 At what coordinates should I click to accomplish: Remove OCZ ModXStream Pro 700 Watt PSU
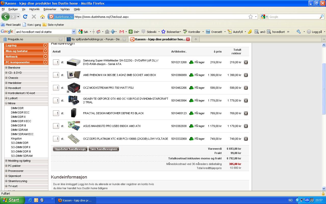pyautogui.click(x=246, y=88)
